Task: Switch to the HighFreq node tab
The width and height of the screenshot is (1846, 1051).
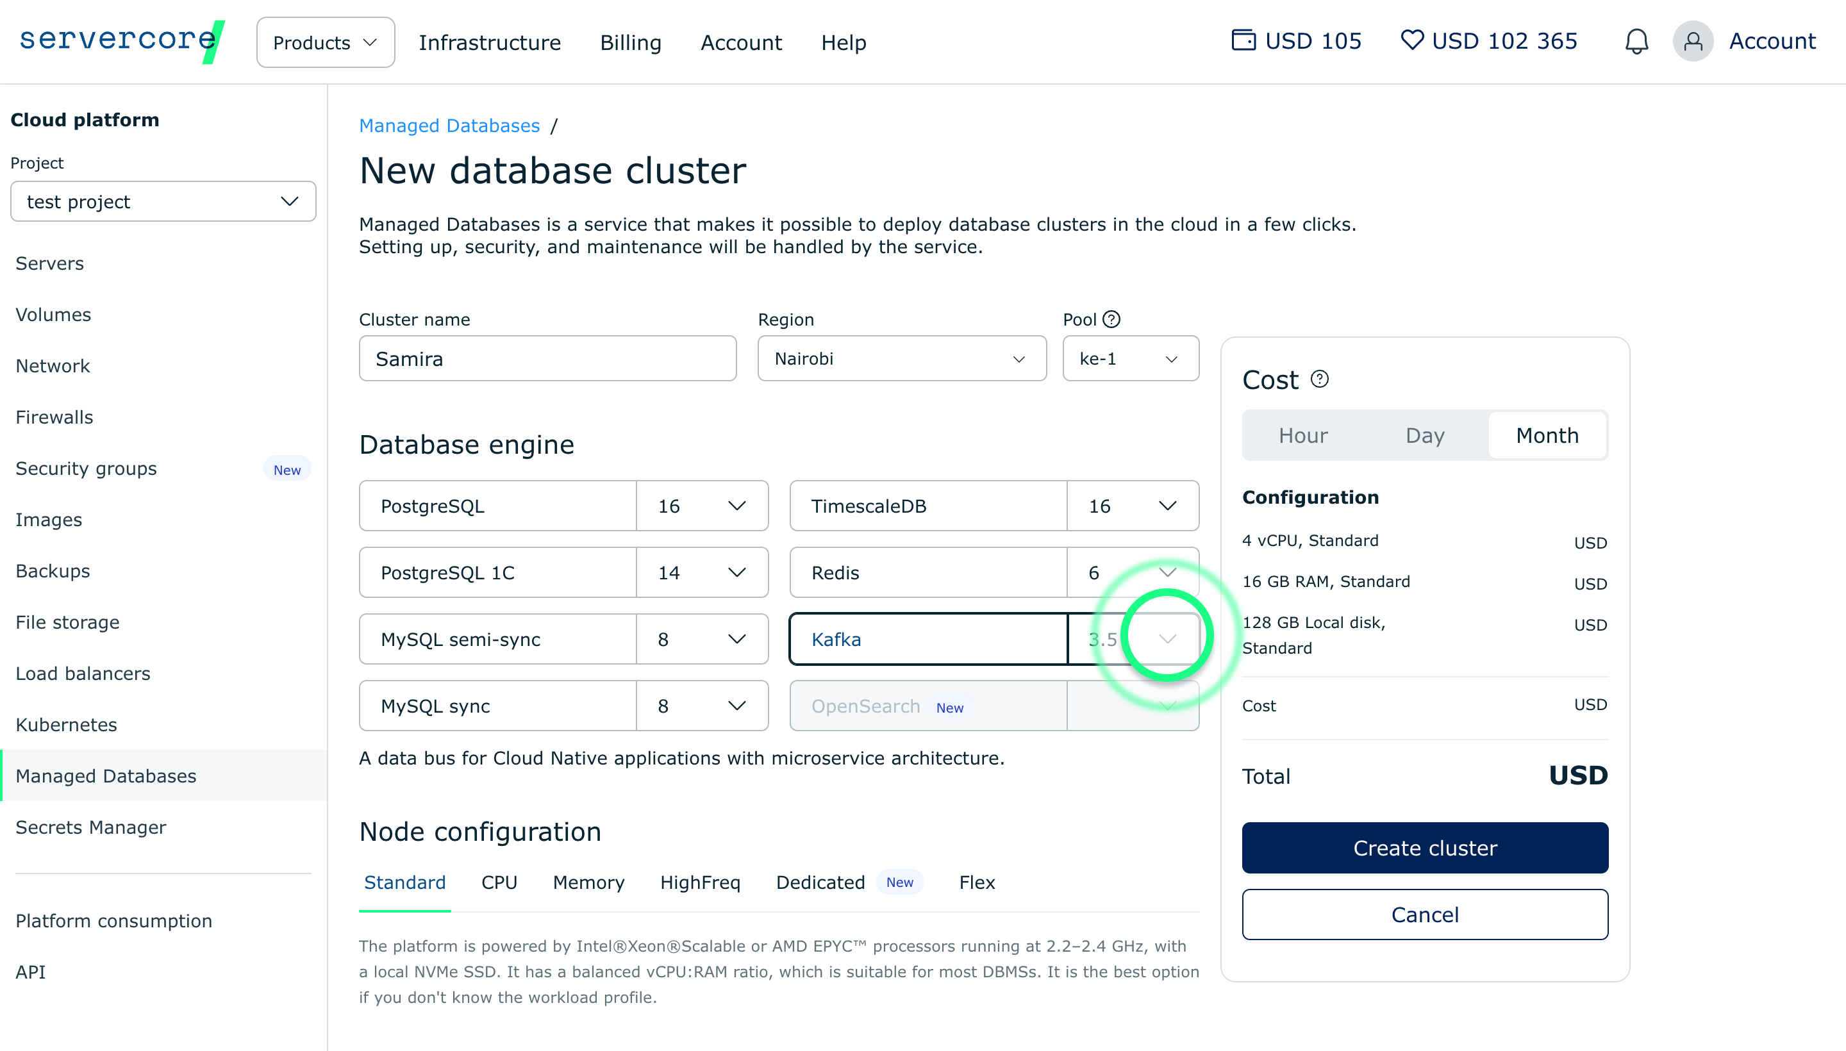Action: pyautogui.click(x=699, y=882)
